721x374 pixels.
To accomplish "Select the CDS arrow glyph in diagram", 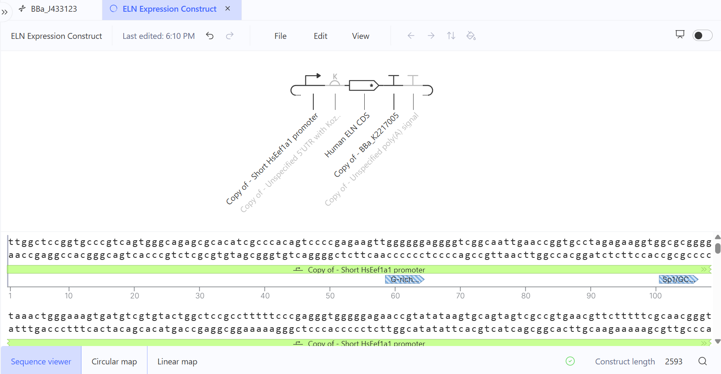I will (364, 85).
